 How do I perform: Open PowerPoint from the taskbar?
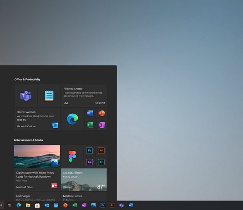click(x=66, y=205)
